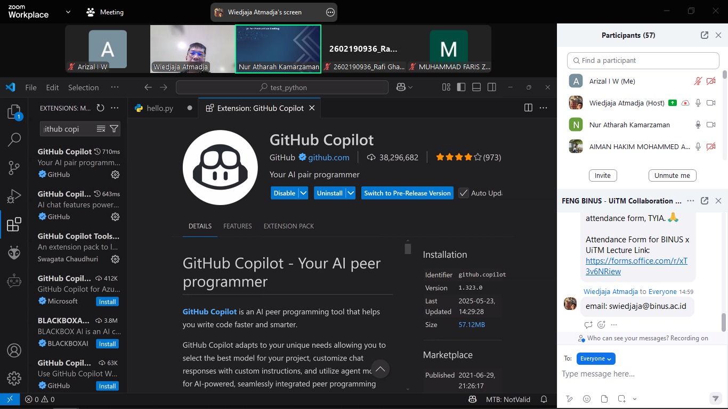Attach a file in Zoom chat
The height and width of the screenshot is (409, 728).
604,399
